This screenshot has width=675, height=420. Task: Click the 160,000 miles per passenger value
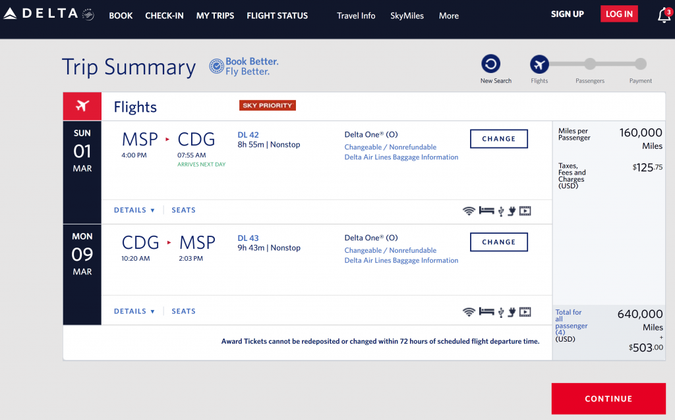point(641,133)
